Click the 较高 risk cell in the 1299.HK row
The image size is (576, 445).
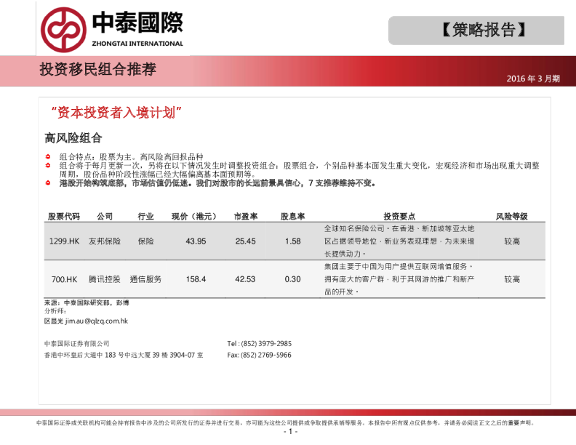(512, 241)
